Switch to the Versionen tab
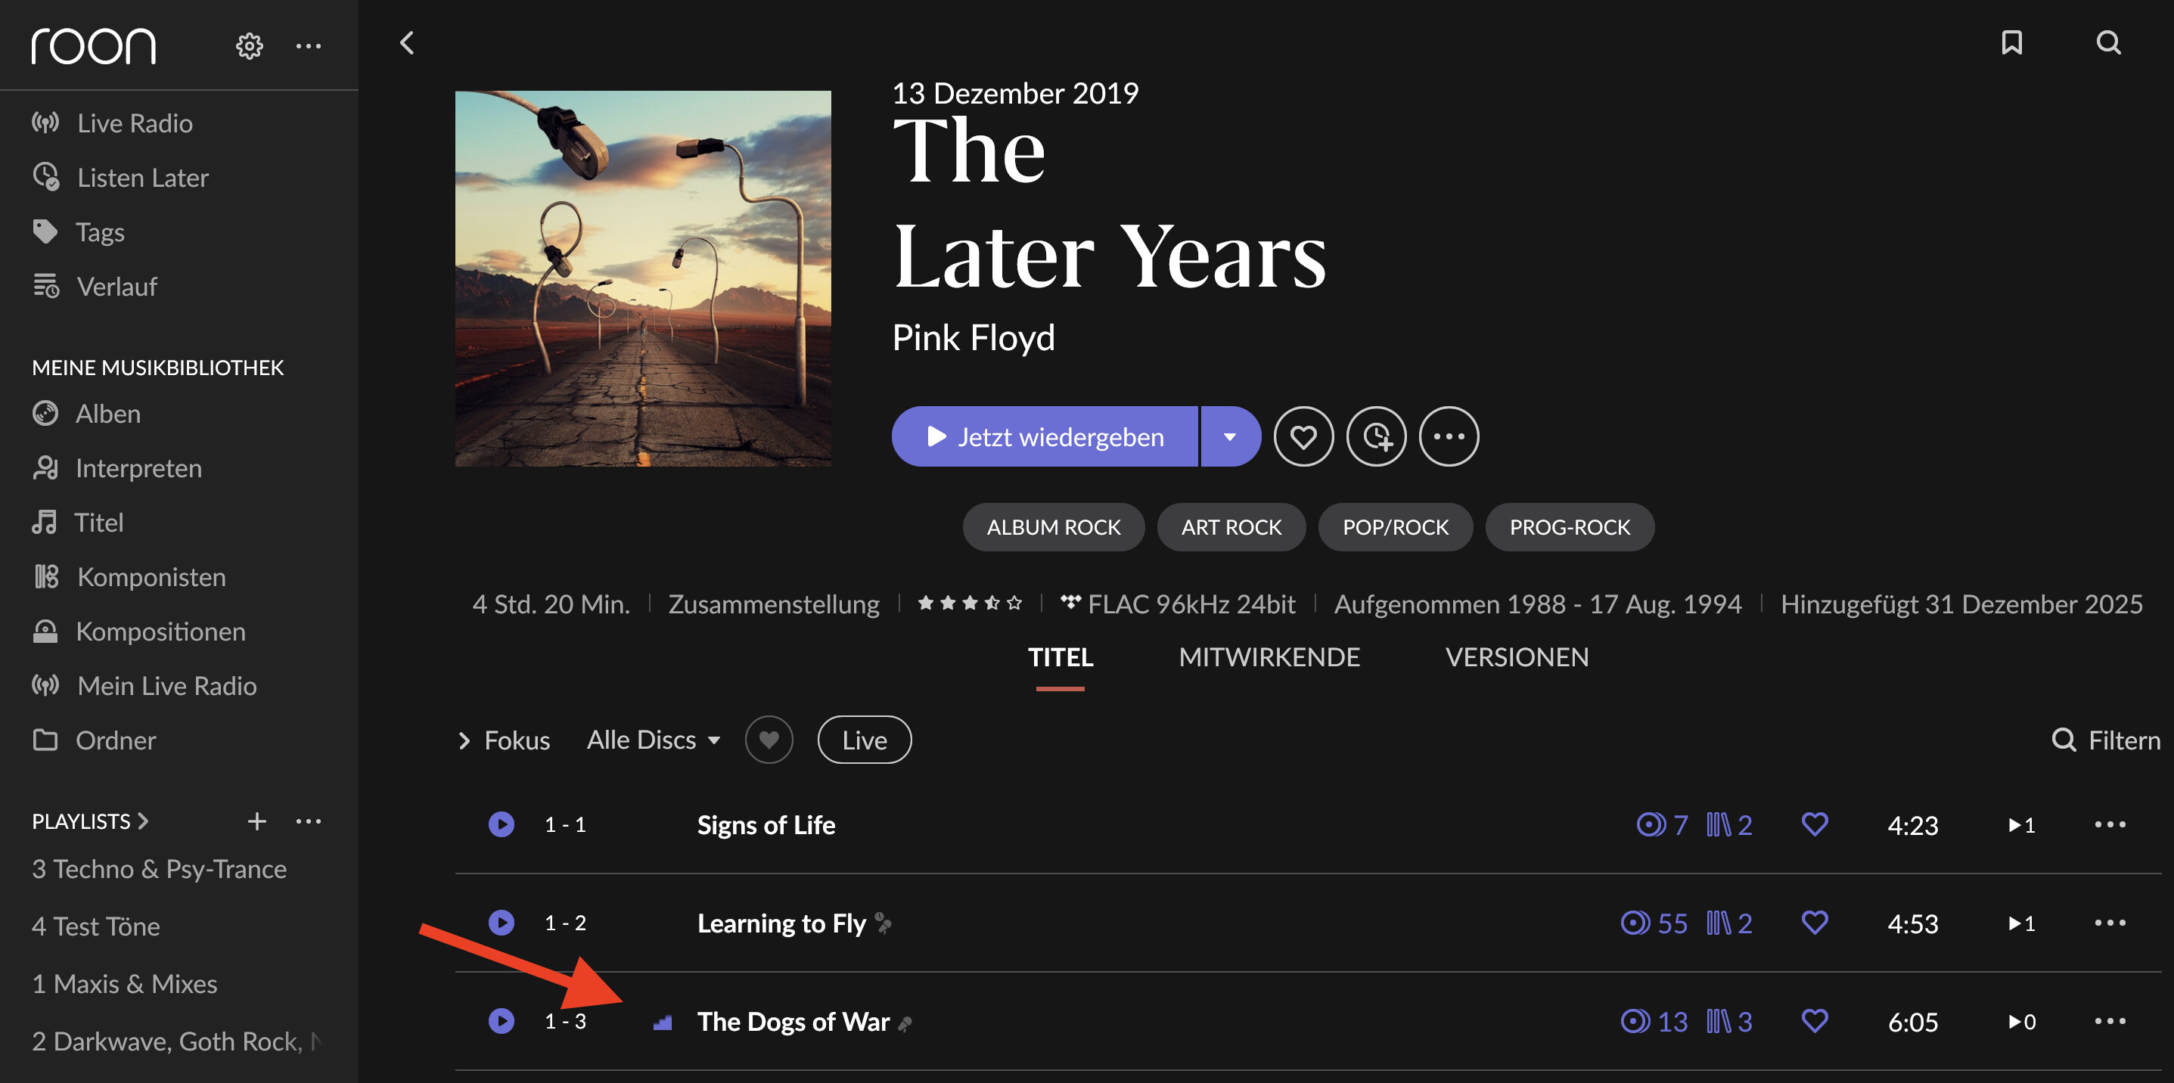2174x1083 pixels. (1517, 657)
